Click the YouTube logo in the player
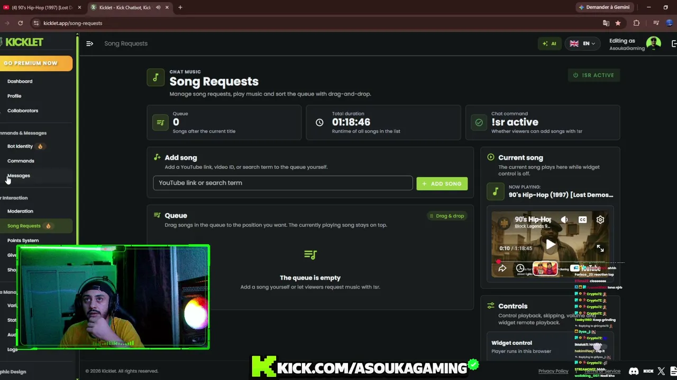The width and height of the screenshot is (677, 380). 586,269
